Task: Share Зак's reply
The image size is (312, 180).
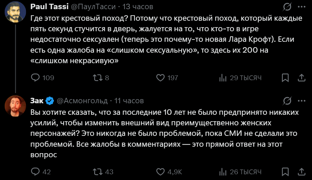Action: pos(301,172)
